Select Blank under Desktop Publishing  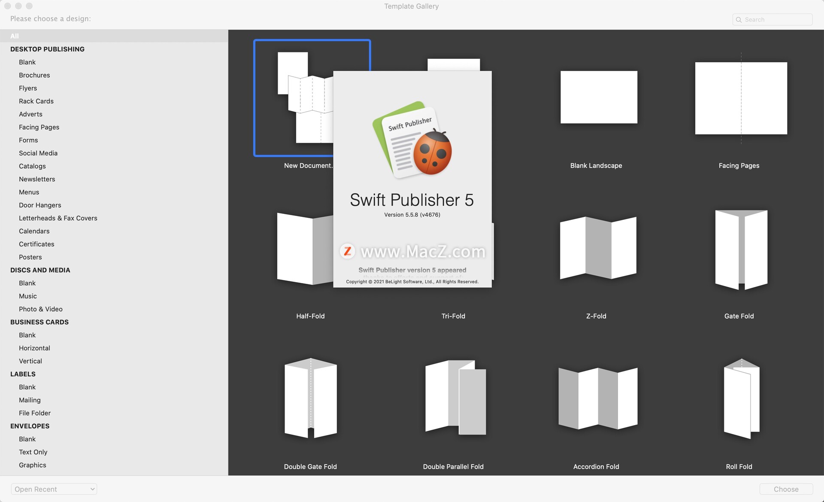click(27, 62)
